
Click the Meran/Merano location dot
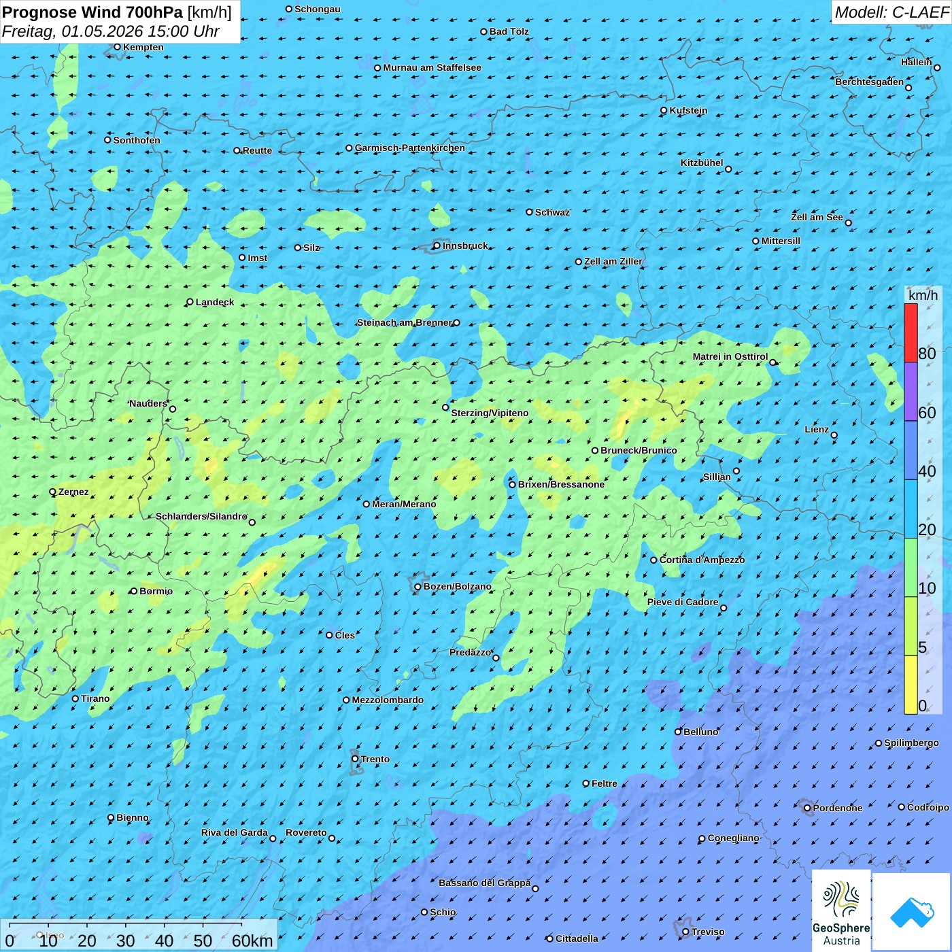tap(367, 505)
